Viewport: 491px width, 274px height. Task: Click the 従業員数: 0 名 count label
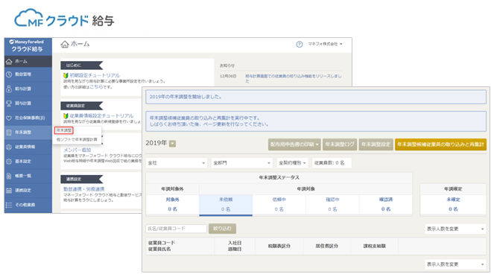click(332, 163)
